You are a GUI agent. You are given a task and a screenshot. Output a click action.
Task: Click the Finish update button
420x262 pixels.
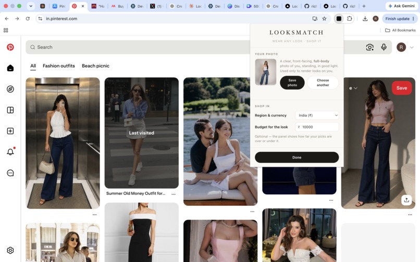click(x=399, y=18)
